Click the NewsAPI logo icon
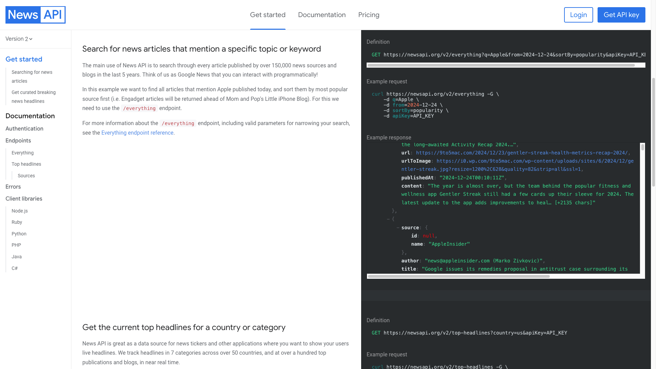This screenshot has width=656, height=369. (35, 14)
